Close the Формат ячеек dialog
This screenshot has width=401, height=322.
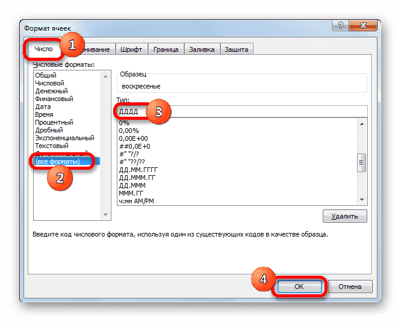pos(363,25)
